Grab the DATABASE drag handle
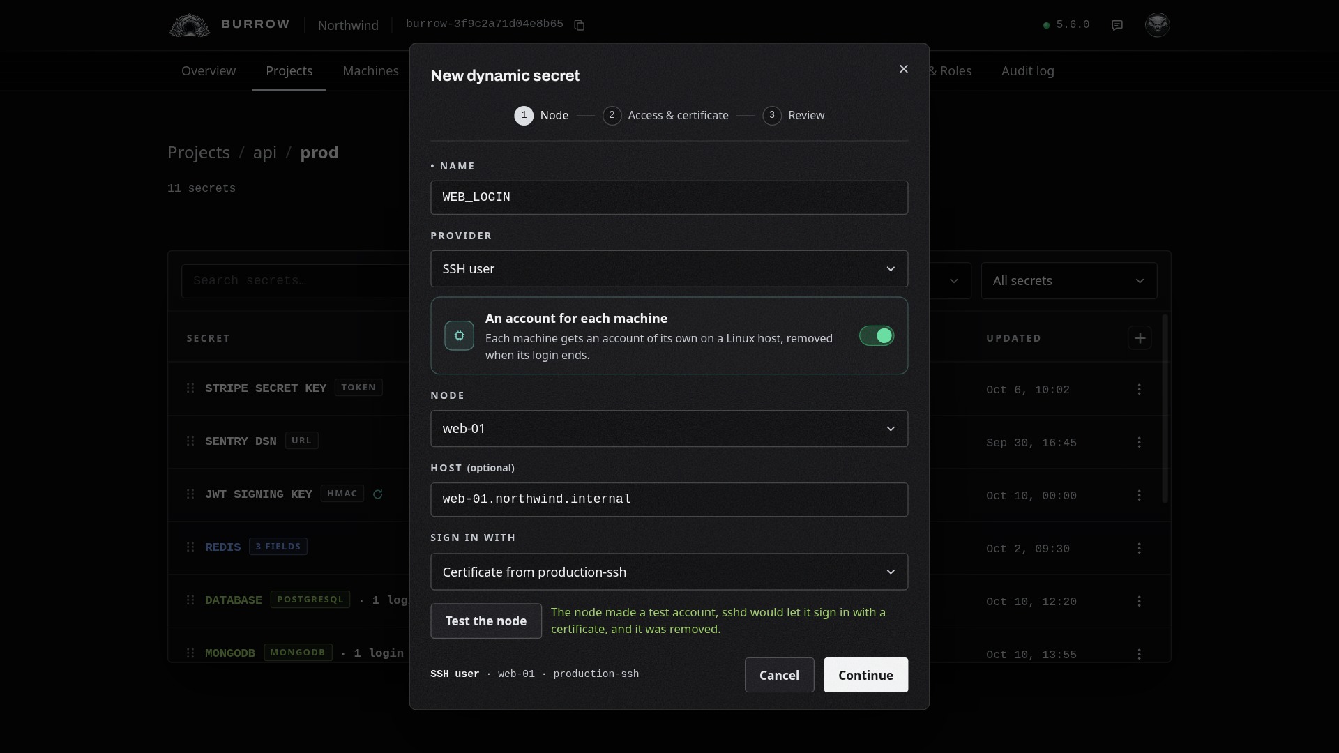This screenshot has height=753, width=1339. coord(190,600)
